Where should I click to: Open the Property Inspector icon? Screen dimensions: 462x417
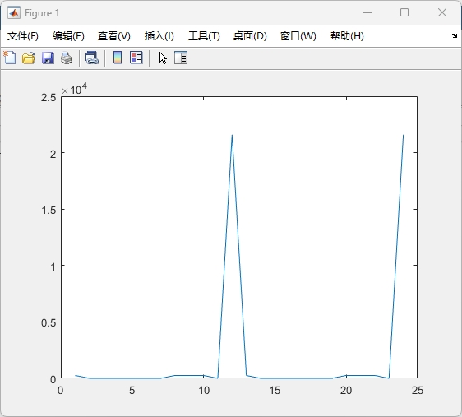(181, 58)
